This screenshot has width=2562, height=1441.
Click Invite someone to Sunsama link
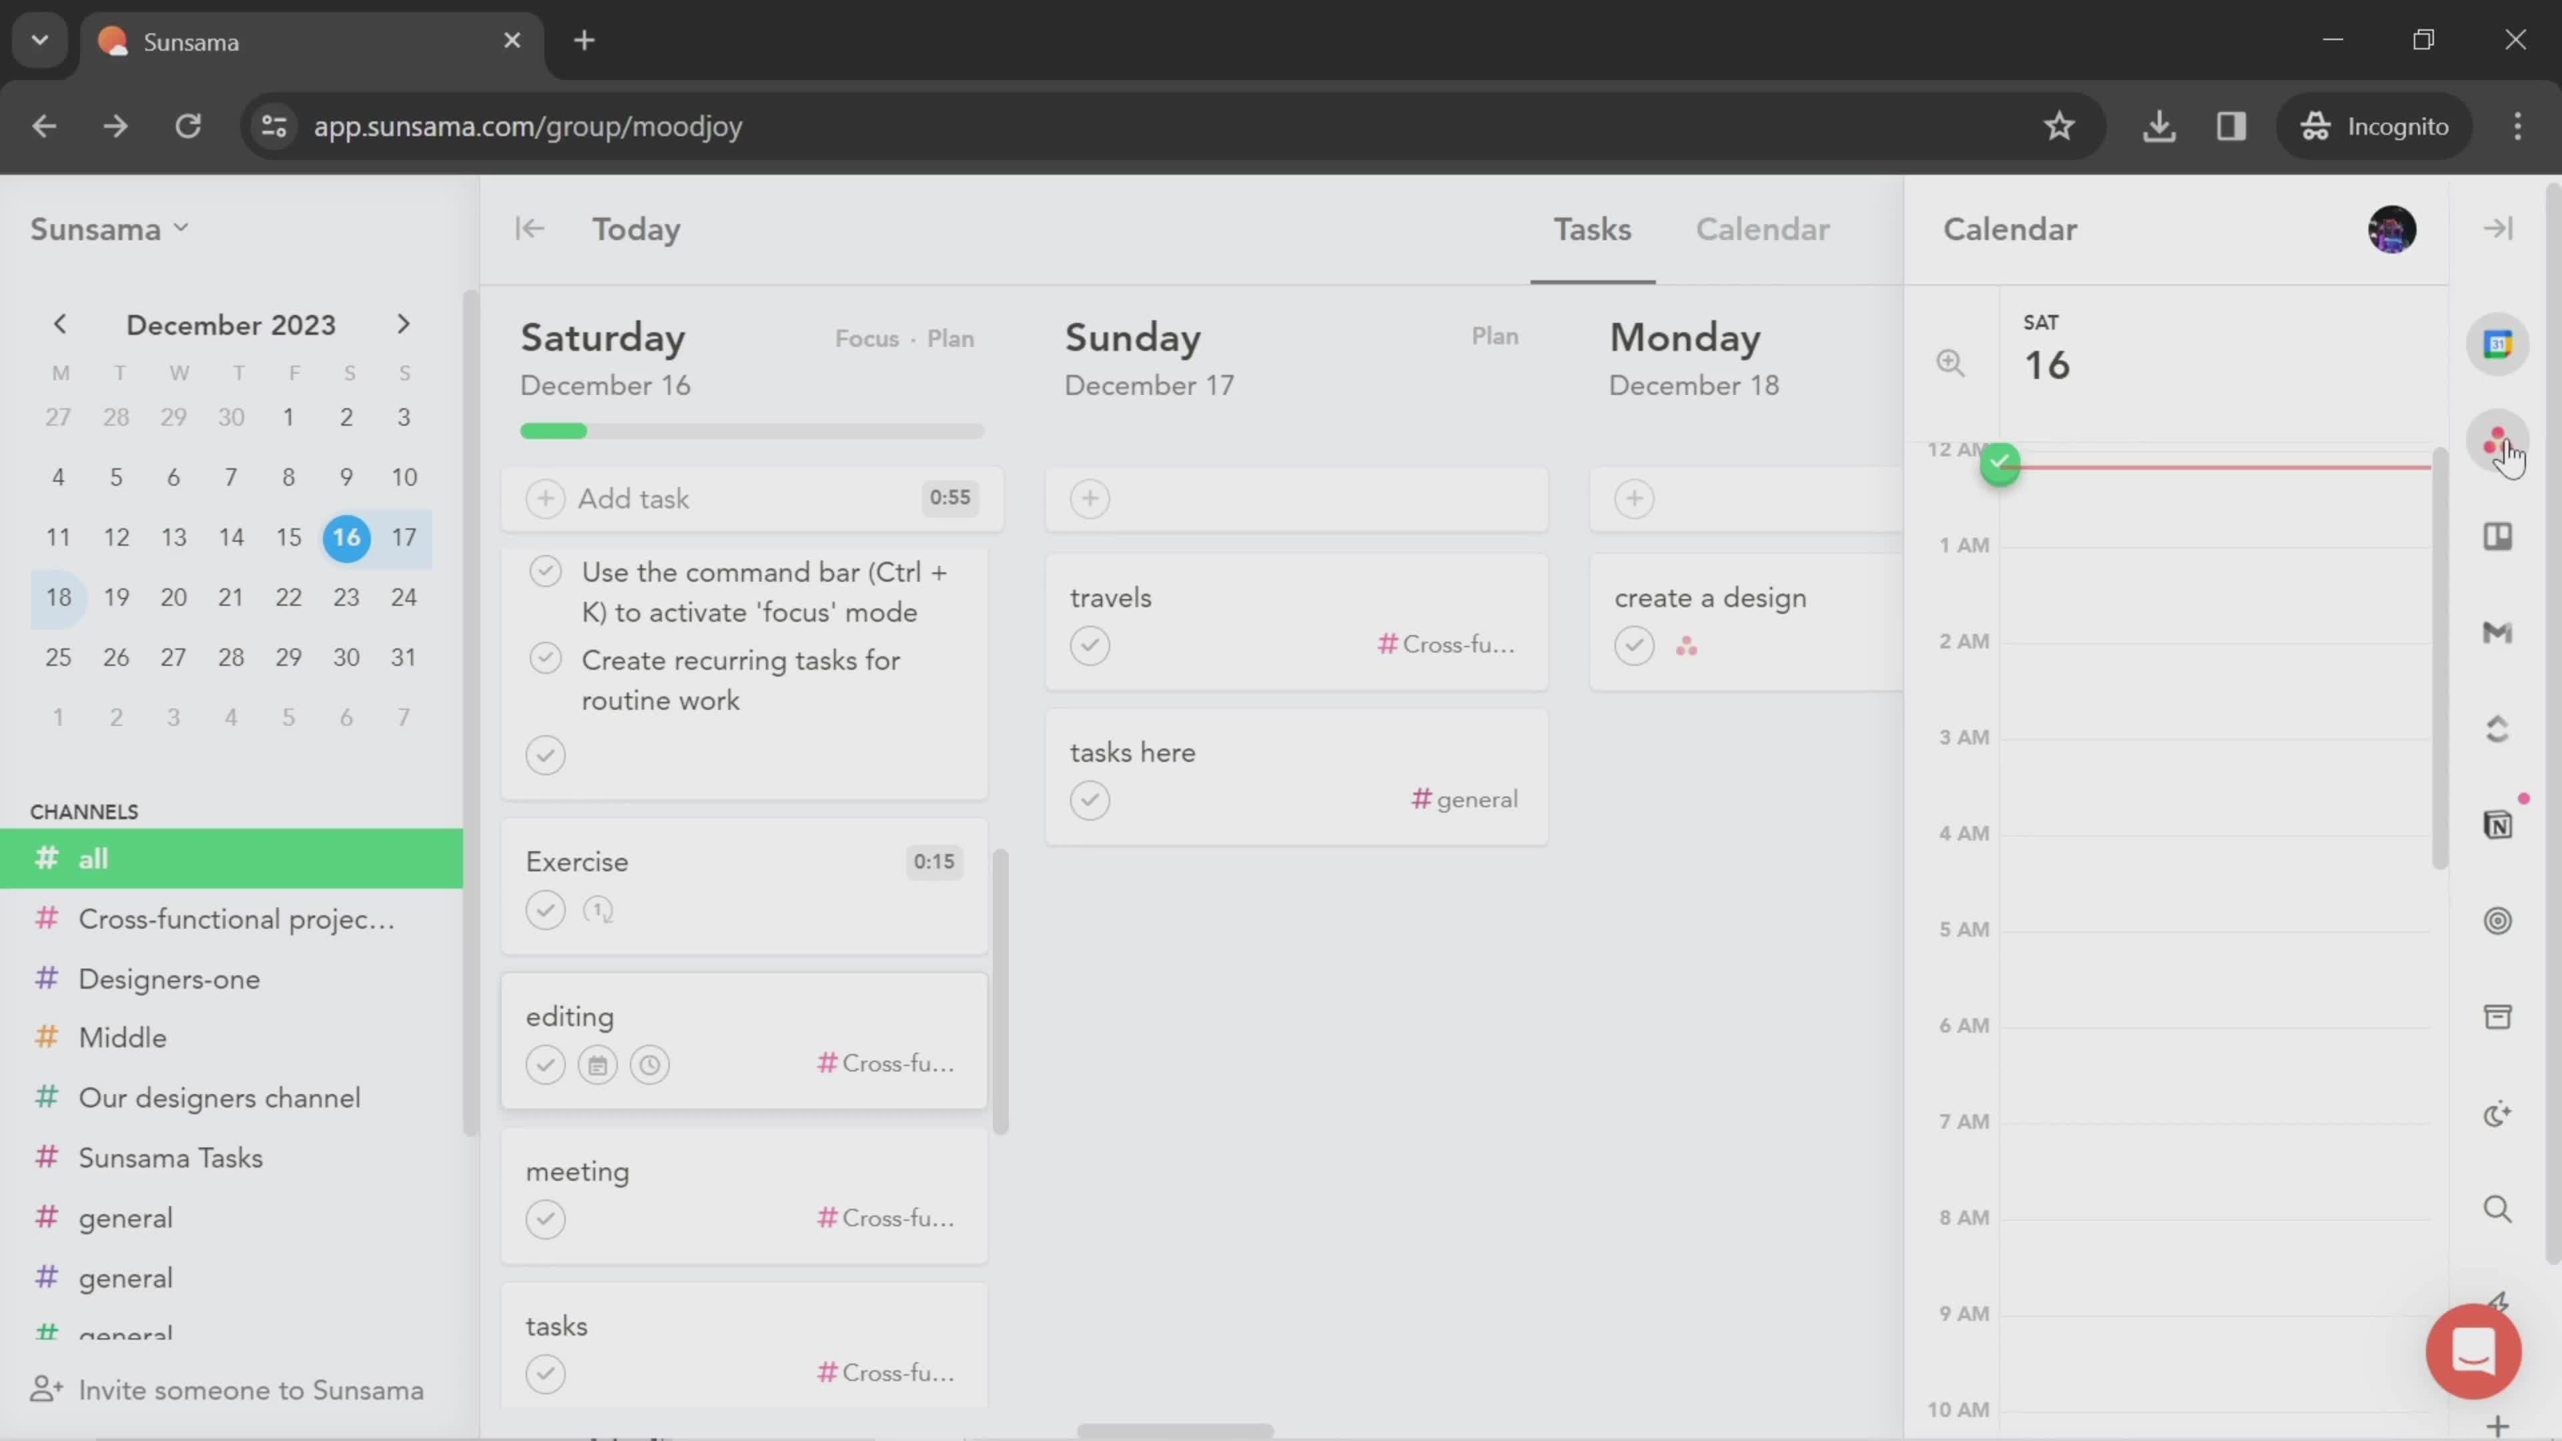[x=250, y=1390]
